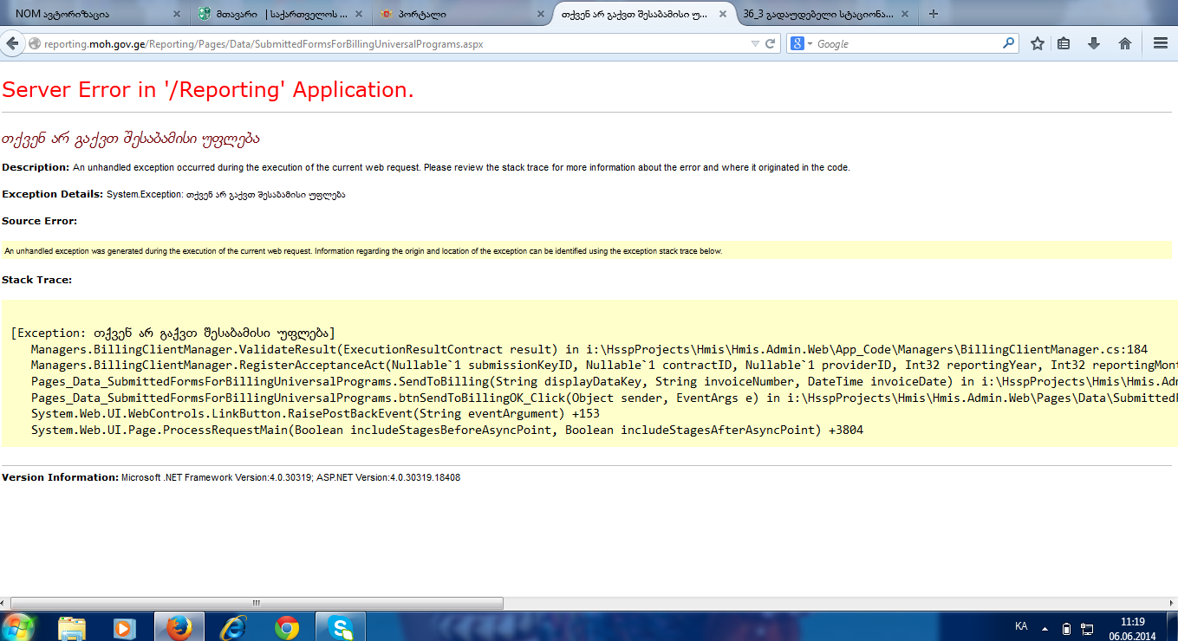Bookmark this page with the star icon
The width and height of the screenshot is (1178, 641).
click(x=1037, y=43)
